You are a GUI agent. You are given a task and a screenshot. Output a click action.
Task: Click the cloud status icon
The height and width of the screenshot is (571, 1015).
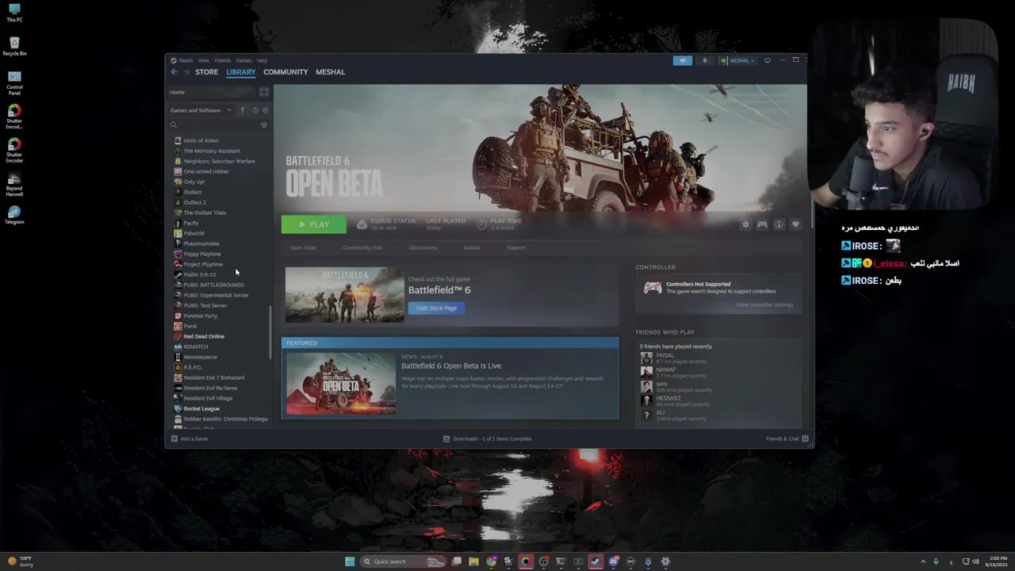[x=362, y=224]
